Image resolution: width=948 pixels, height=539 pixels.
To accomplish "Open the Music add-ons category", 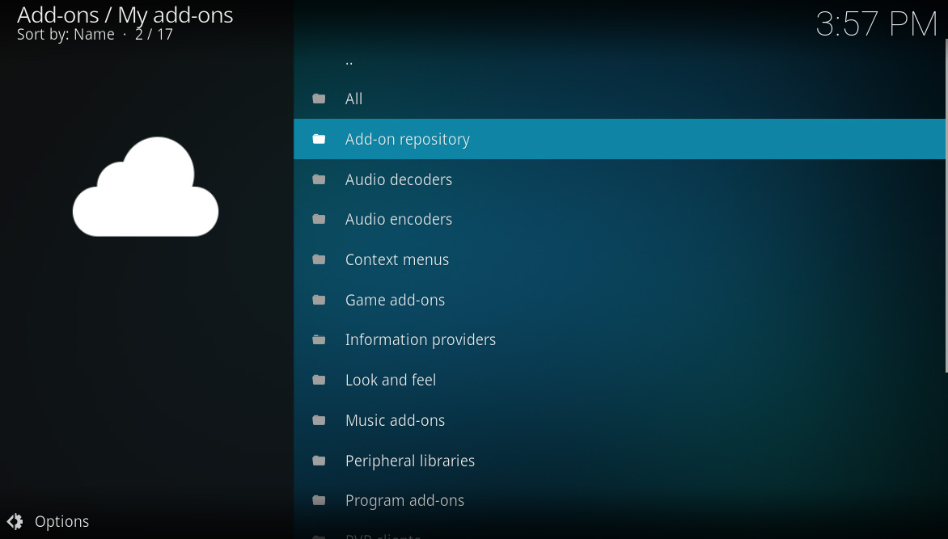I will 619,420.
